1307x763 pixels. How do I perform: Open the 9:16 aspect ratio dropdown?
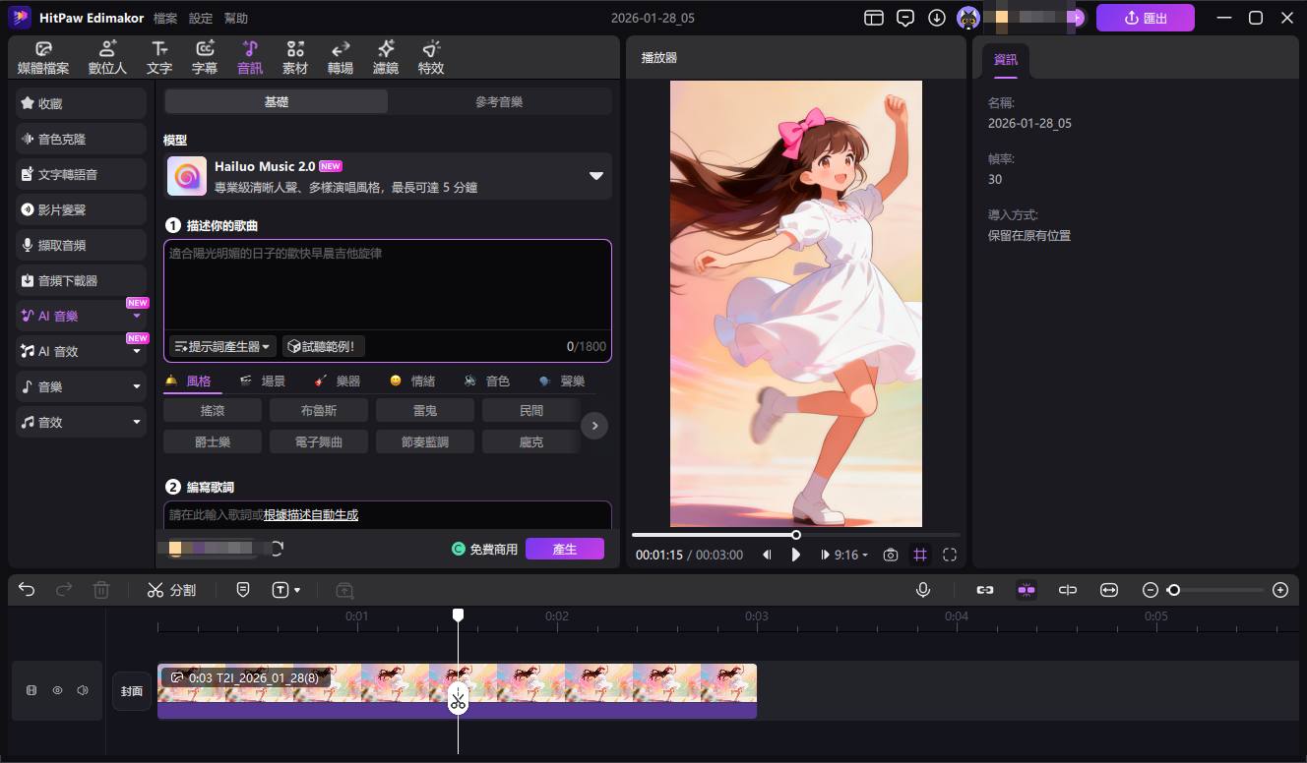(x=846, y=555)
